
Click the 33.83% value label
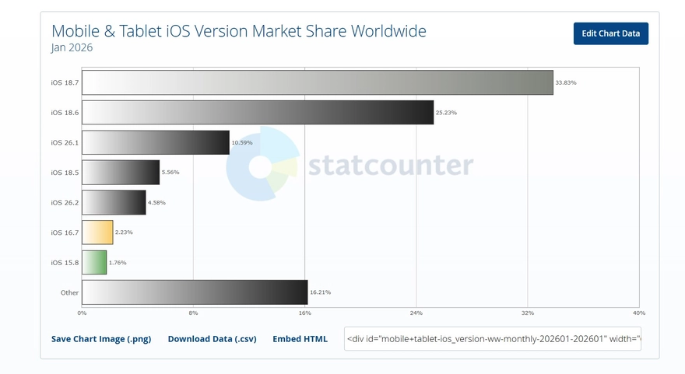tap(566, 82)
